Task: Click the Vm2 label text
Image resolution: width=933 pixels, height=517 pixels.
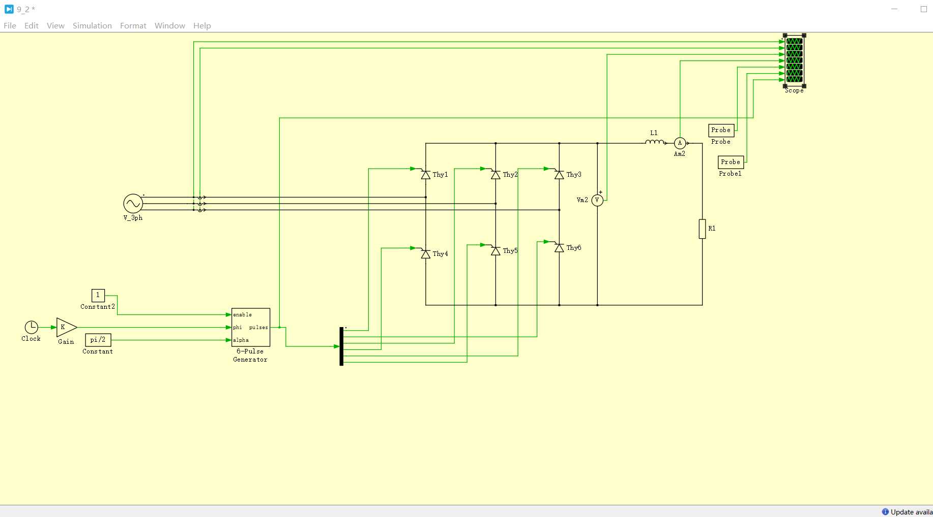Action: (x=582, y=200)
